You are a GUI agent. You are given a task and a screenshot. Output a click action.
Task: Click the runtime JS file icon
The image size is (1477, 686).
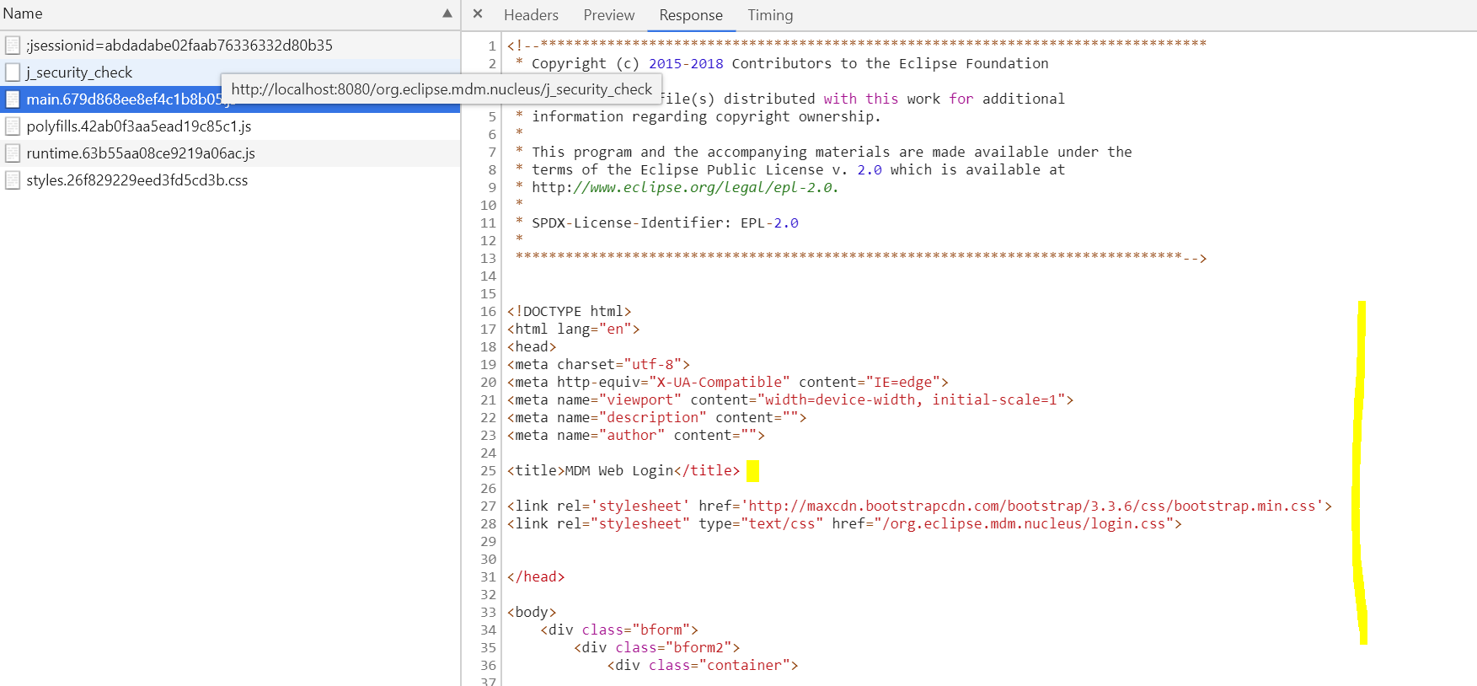tap(13, 153)
